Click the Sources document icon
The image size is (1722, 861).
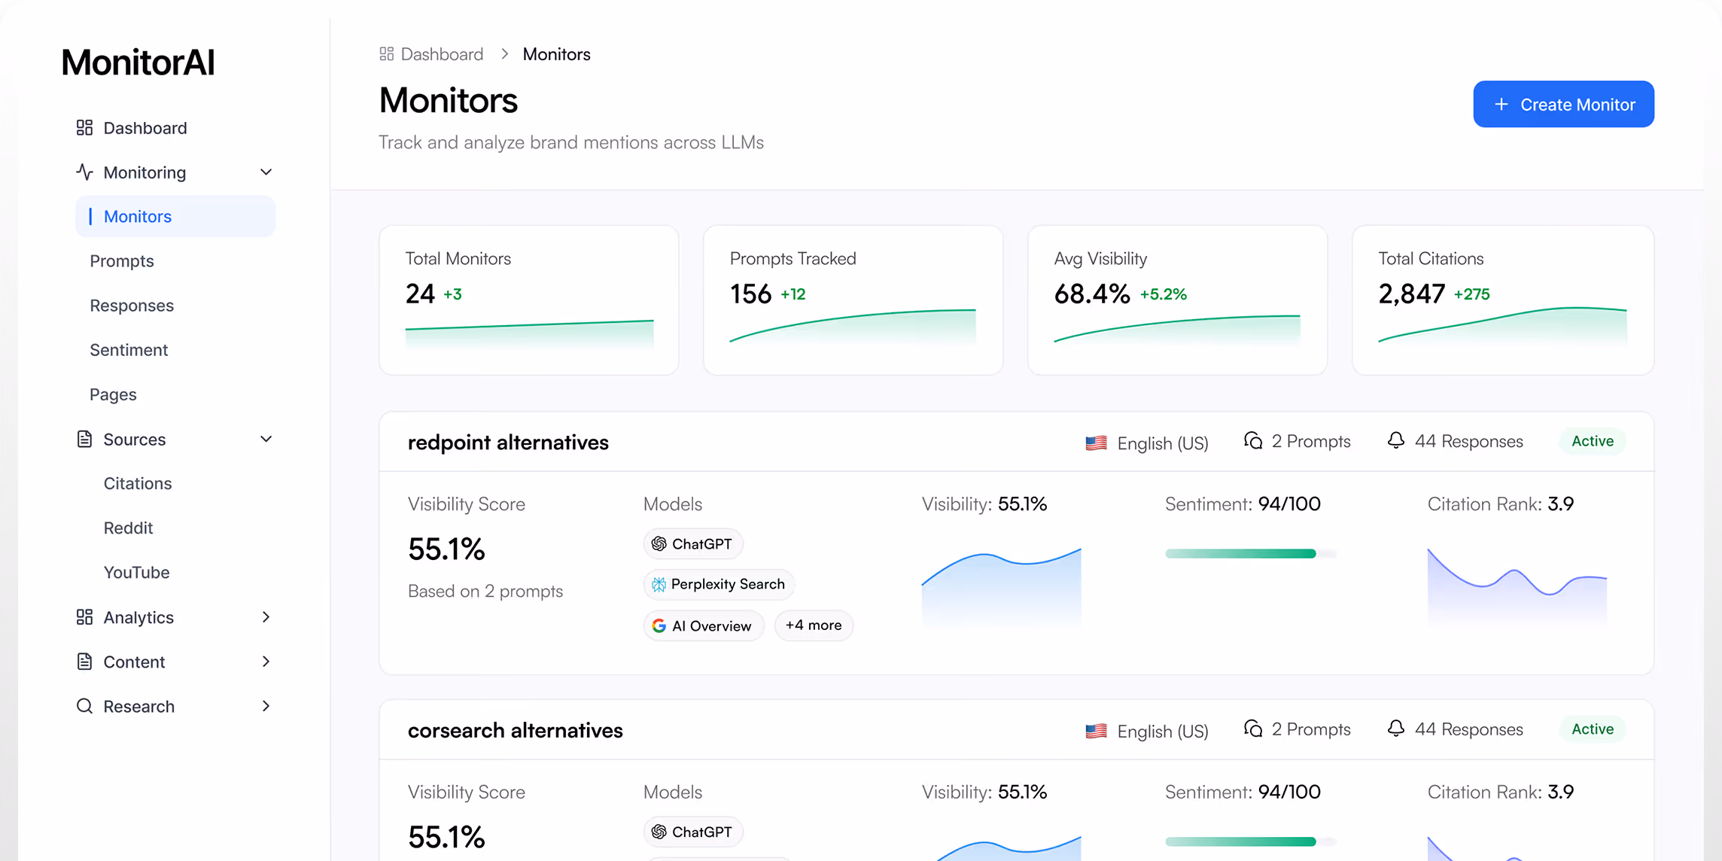coord(84,440)
